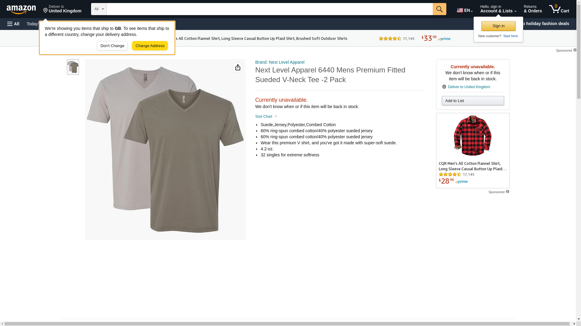This screenshot has width=581, height=326.
Task: Click the Change Address button
Action: click(150, 46)
